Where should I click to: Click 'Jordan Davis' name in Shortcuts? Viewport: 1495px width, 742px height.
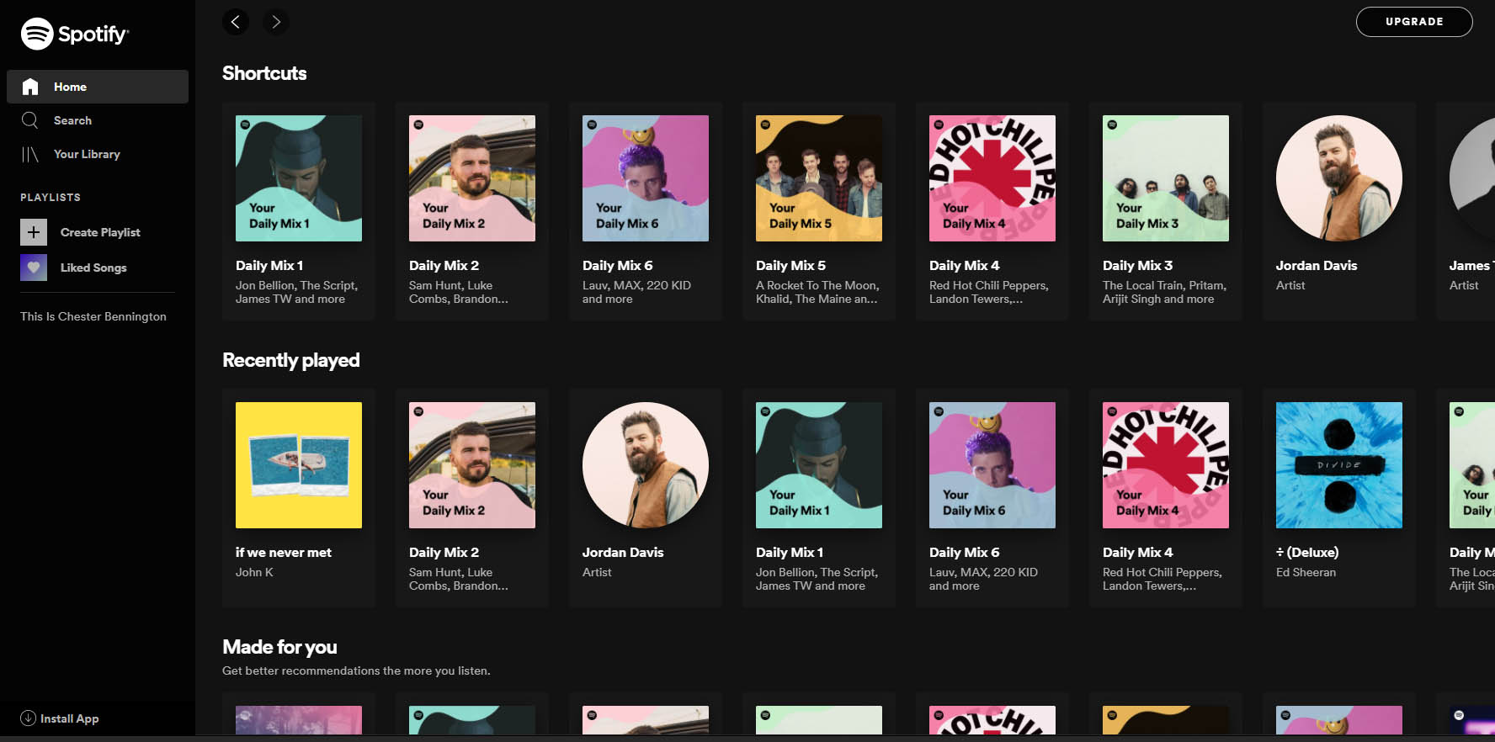pyautogui.click(x=1317, y=265)
